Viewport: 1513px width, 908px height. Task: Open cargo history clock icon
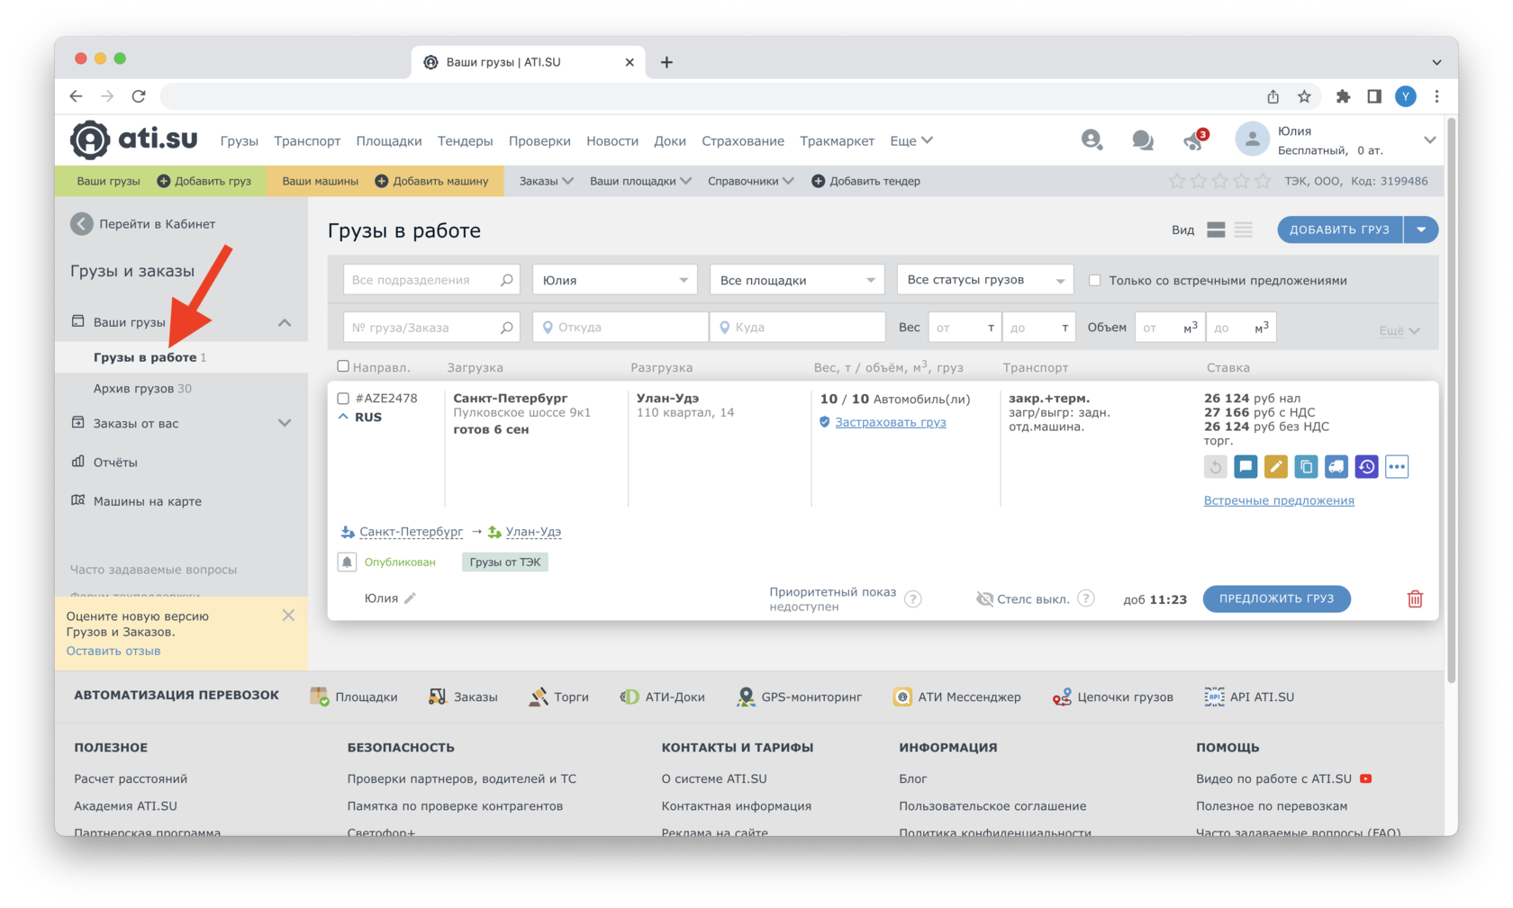pyautogui.click(x=1366, y=466)
